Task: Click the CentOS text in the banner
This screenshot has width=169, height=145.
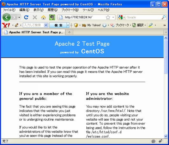Action: coord(93,51)
